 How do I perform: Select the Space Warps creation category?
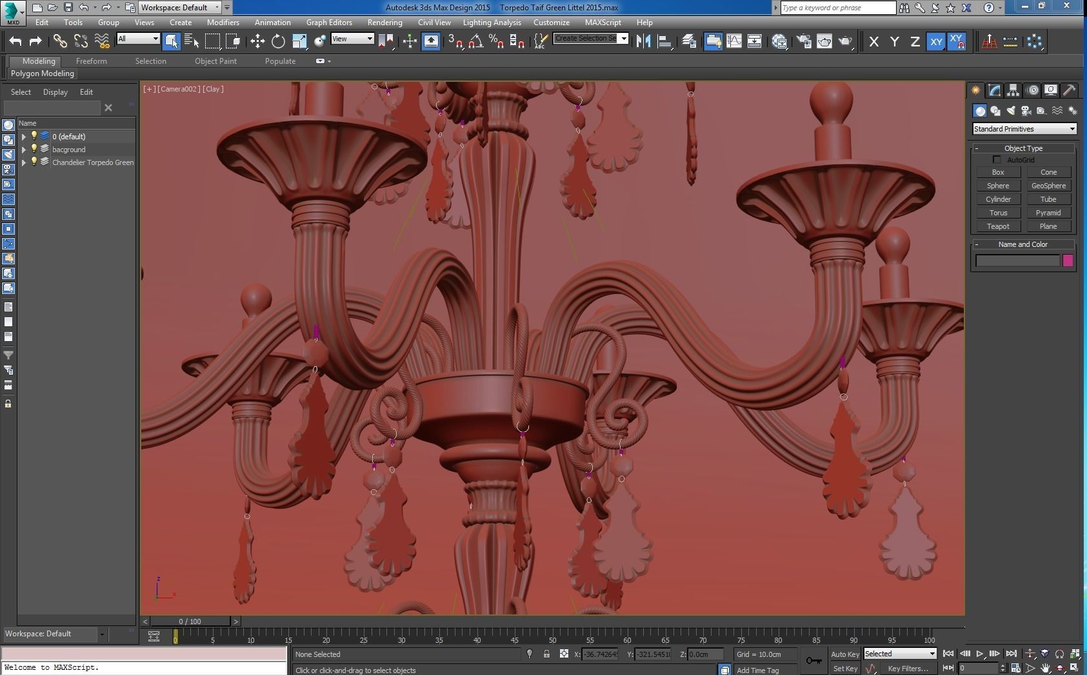click(1057, 111)
